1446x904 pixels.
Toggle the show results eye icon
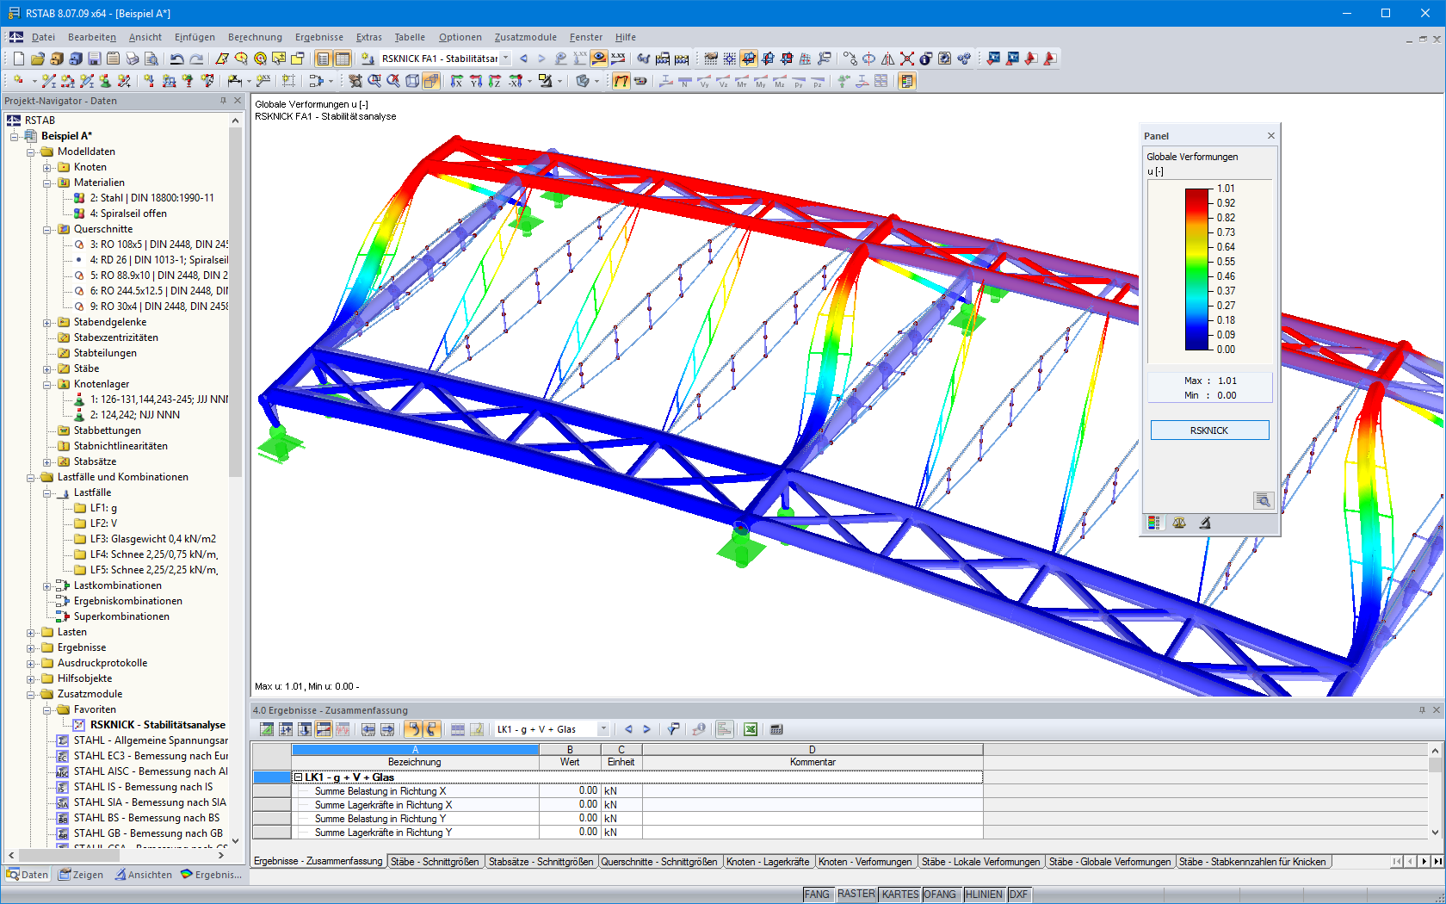point(598,59)
